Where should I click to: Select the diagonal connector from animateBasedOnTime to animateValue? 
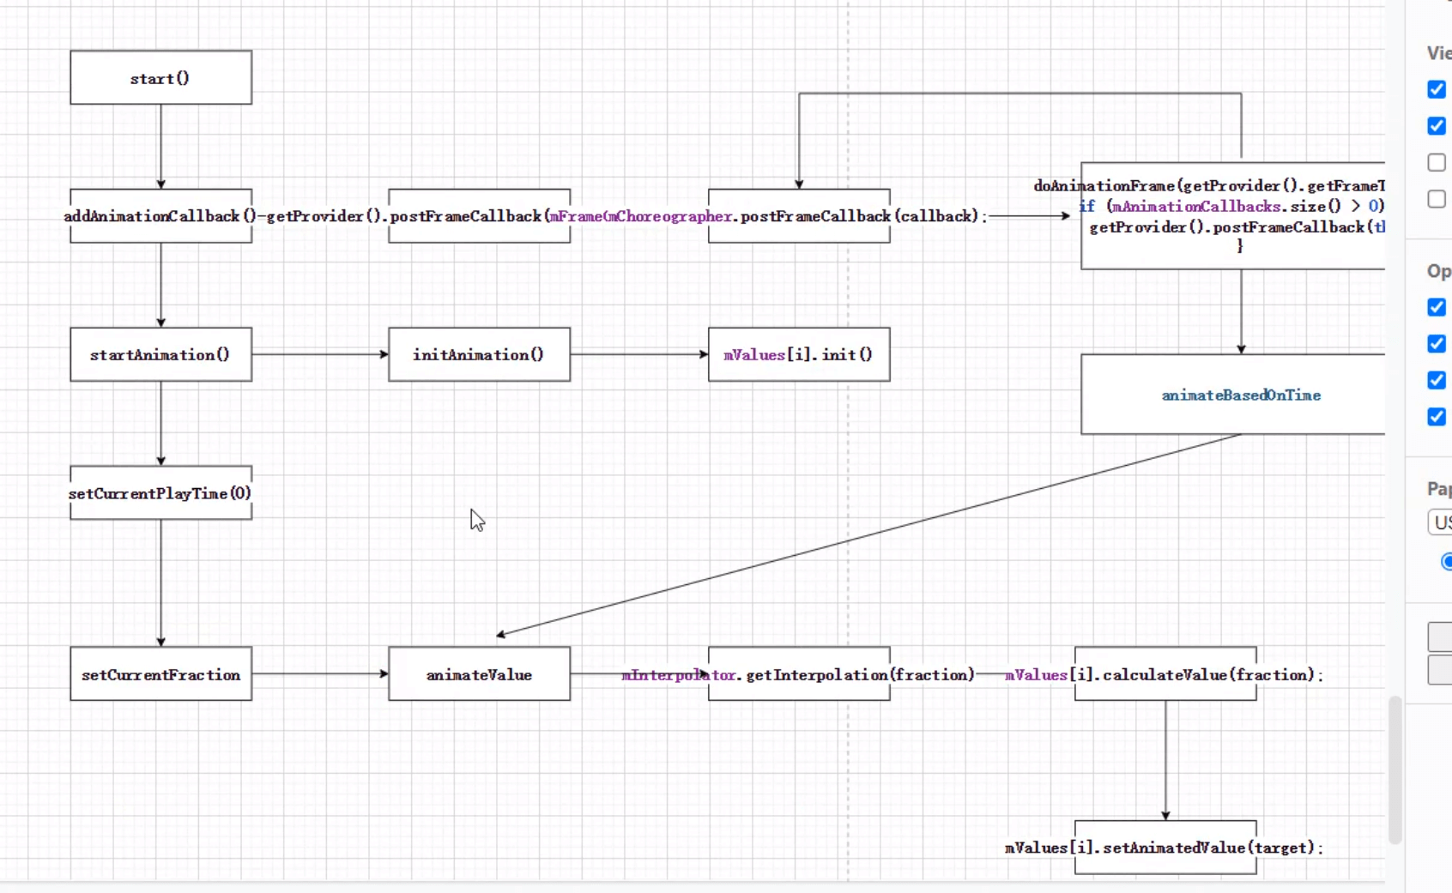(868, 535)
